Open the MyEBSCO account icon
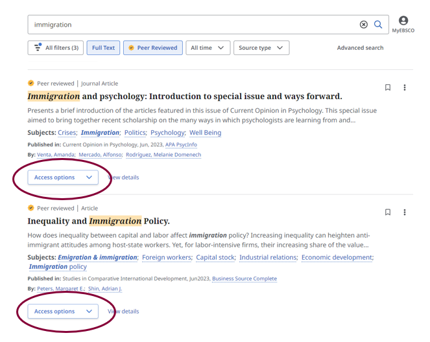430x342 pixels. tap(403, 21)
